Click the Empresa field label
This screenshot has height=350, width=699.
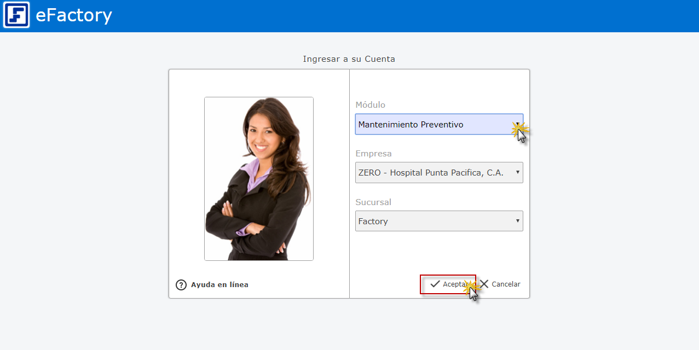(x=373, y=154)
